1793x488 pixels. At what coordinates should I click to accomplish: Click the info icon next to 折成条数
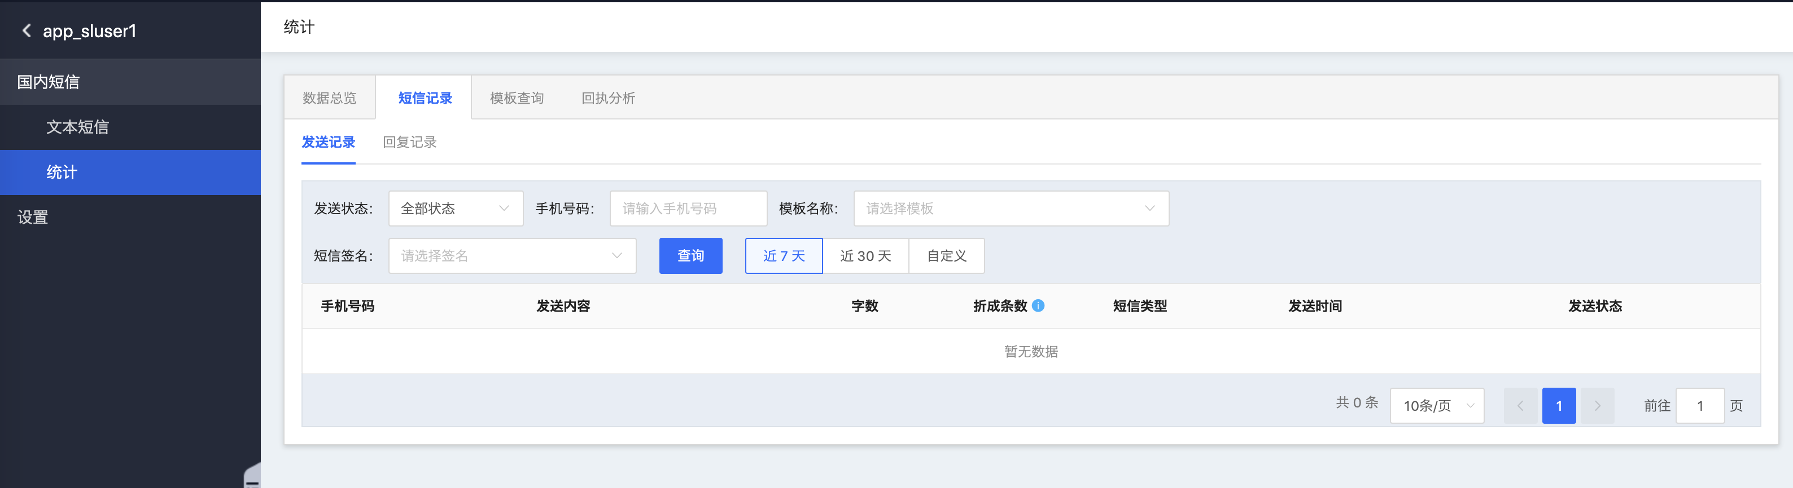[x=1038, y=305]
